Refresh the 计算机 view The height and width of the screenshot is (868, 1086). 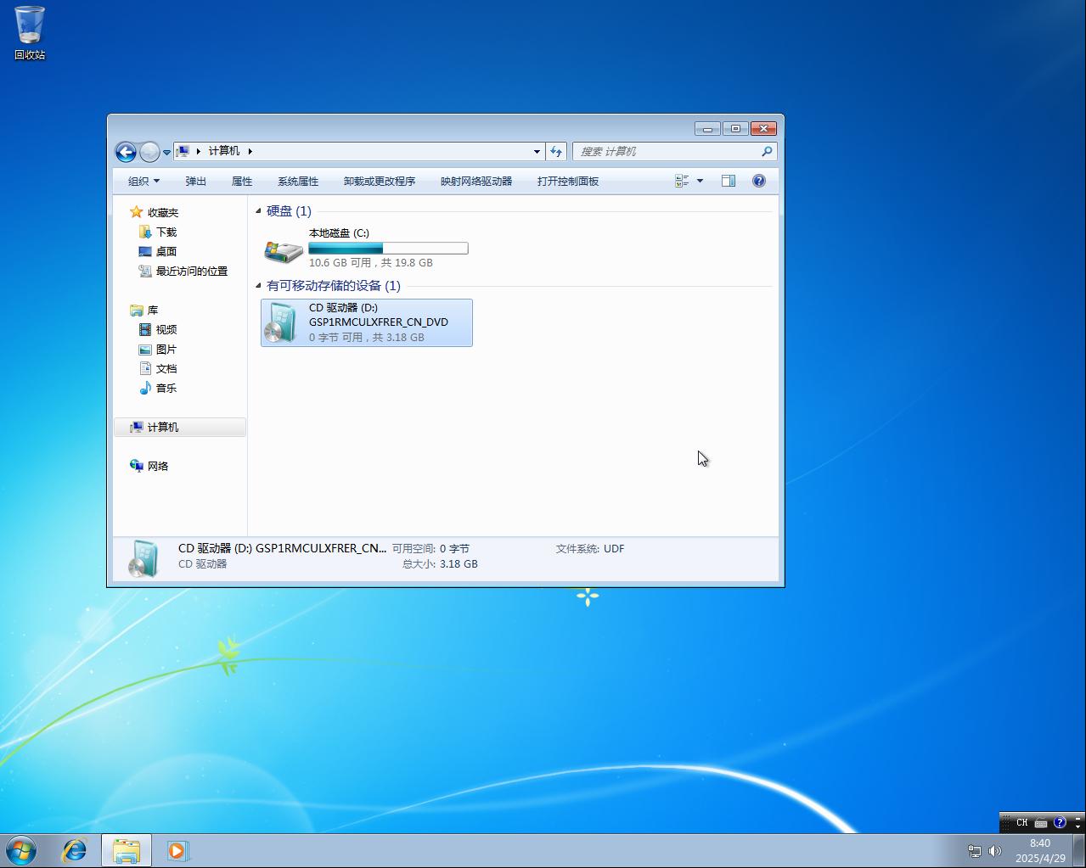point(556,151)
